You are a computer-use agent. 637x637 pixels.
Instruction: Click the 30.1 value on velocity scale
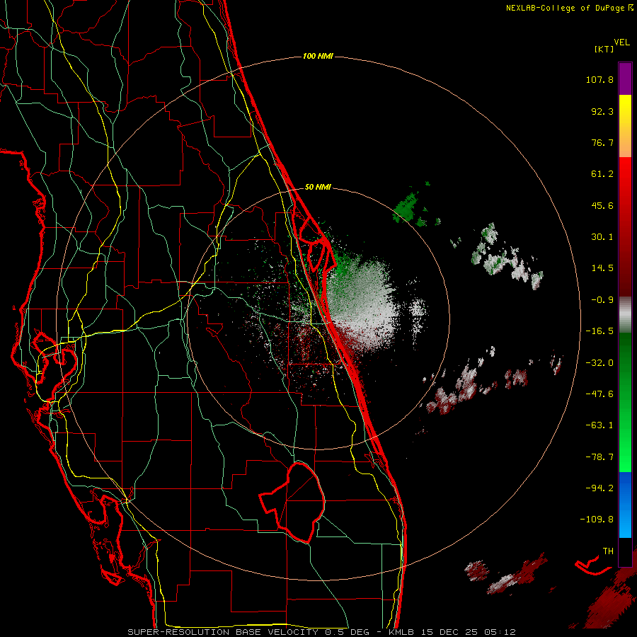coord(602,237)
